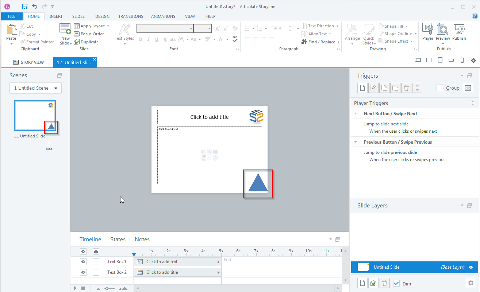
Task: Click the 'next slide' trigger link
Action: point(400,124)
